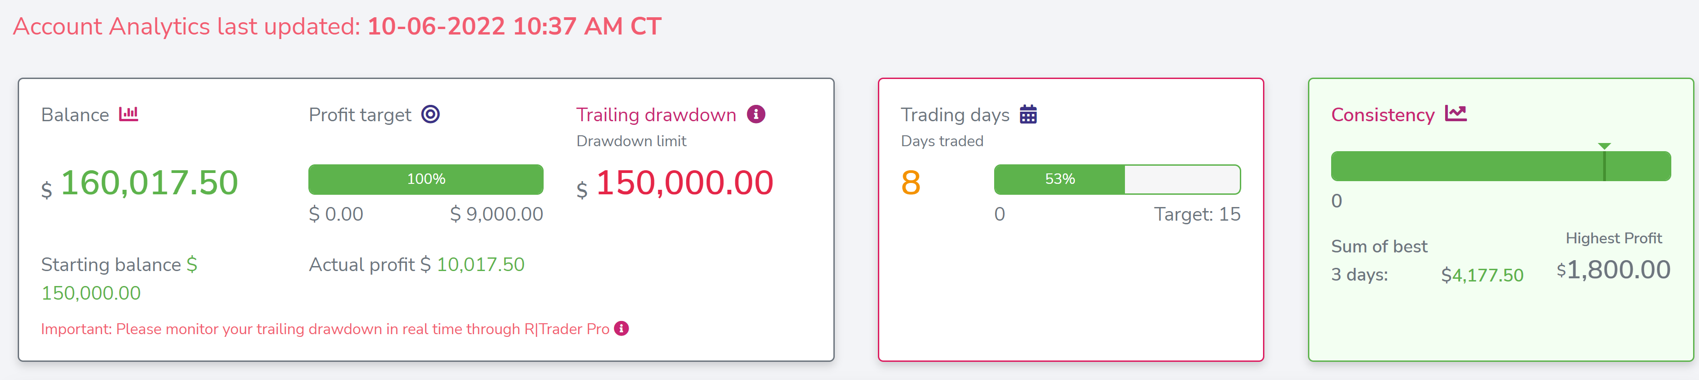
Task: Click the green Consistency bar
Action: (1501, 166)
